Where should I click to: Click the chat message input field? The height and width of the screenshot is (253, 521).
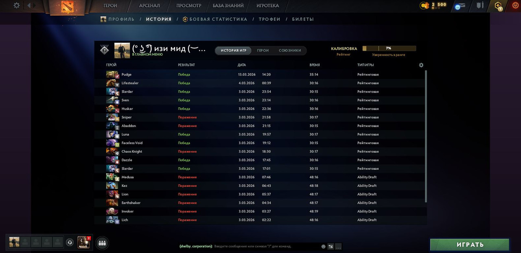(266, 247)
